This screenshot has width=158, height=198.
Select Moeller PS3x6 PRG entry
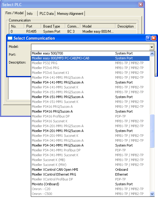[90, 68]
